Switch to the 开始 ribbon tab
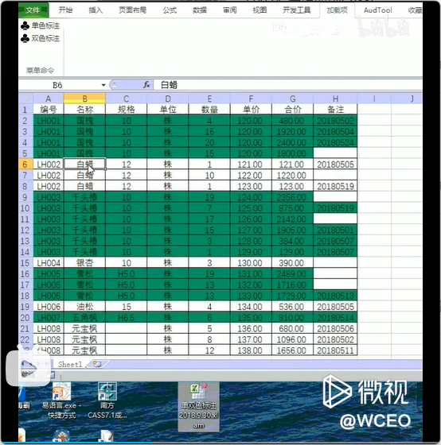Screen dimensions: 441x445 [x=65, y=10]
